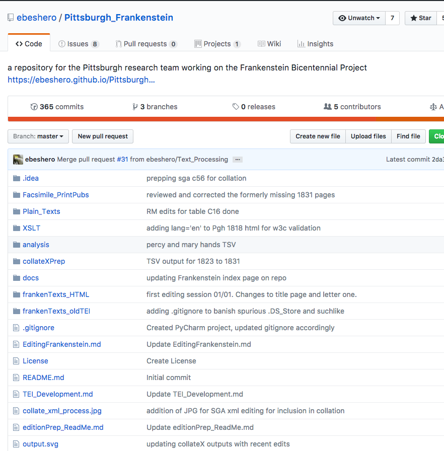Open the README.md file
The width and height of the screenshot is (444, 451).
pyautogui.click(x=43, y=378)
